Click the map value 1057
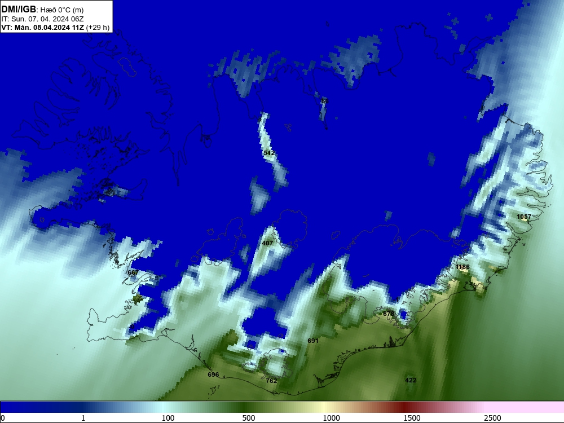564x423 pixels. [x=524, y=217]
